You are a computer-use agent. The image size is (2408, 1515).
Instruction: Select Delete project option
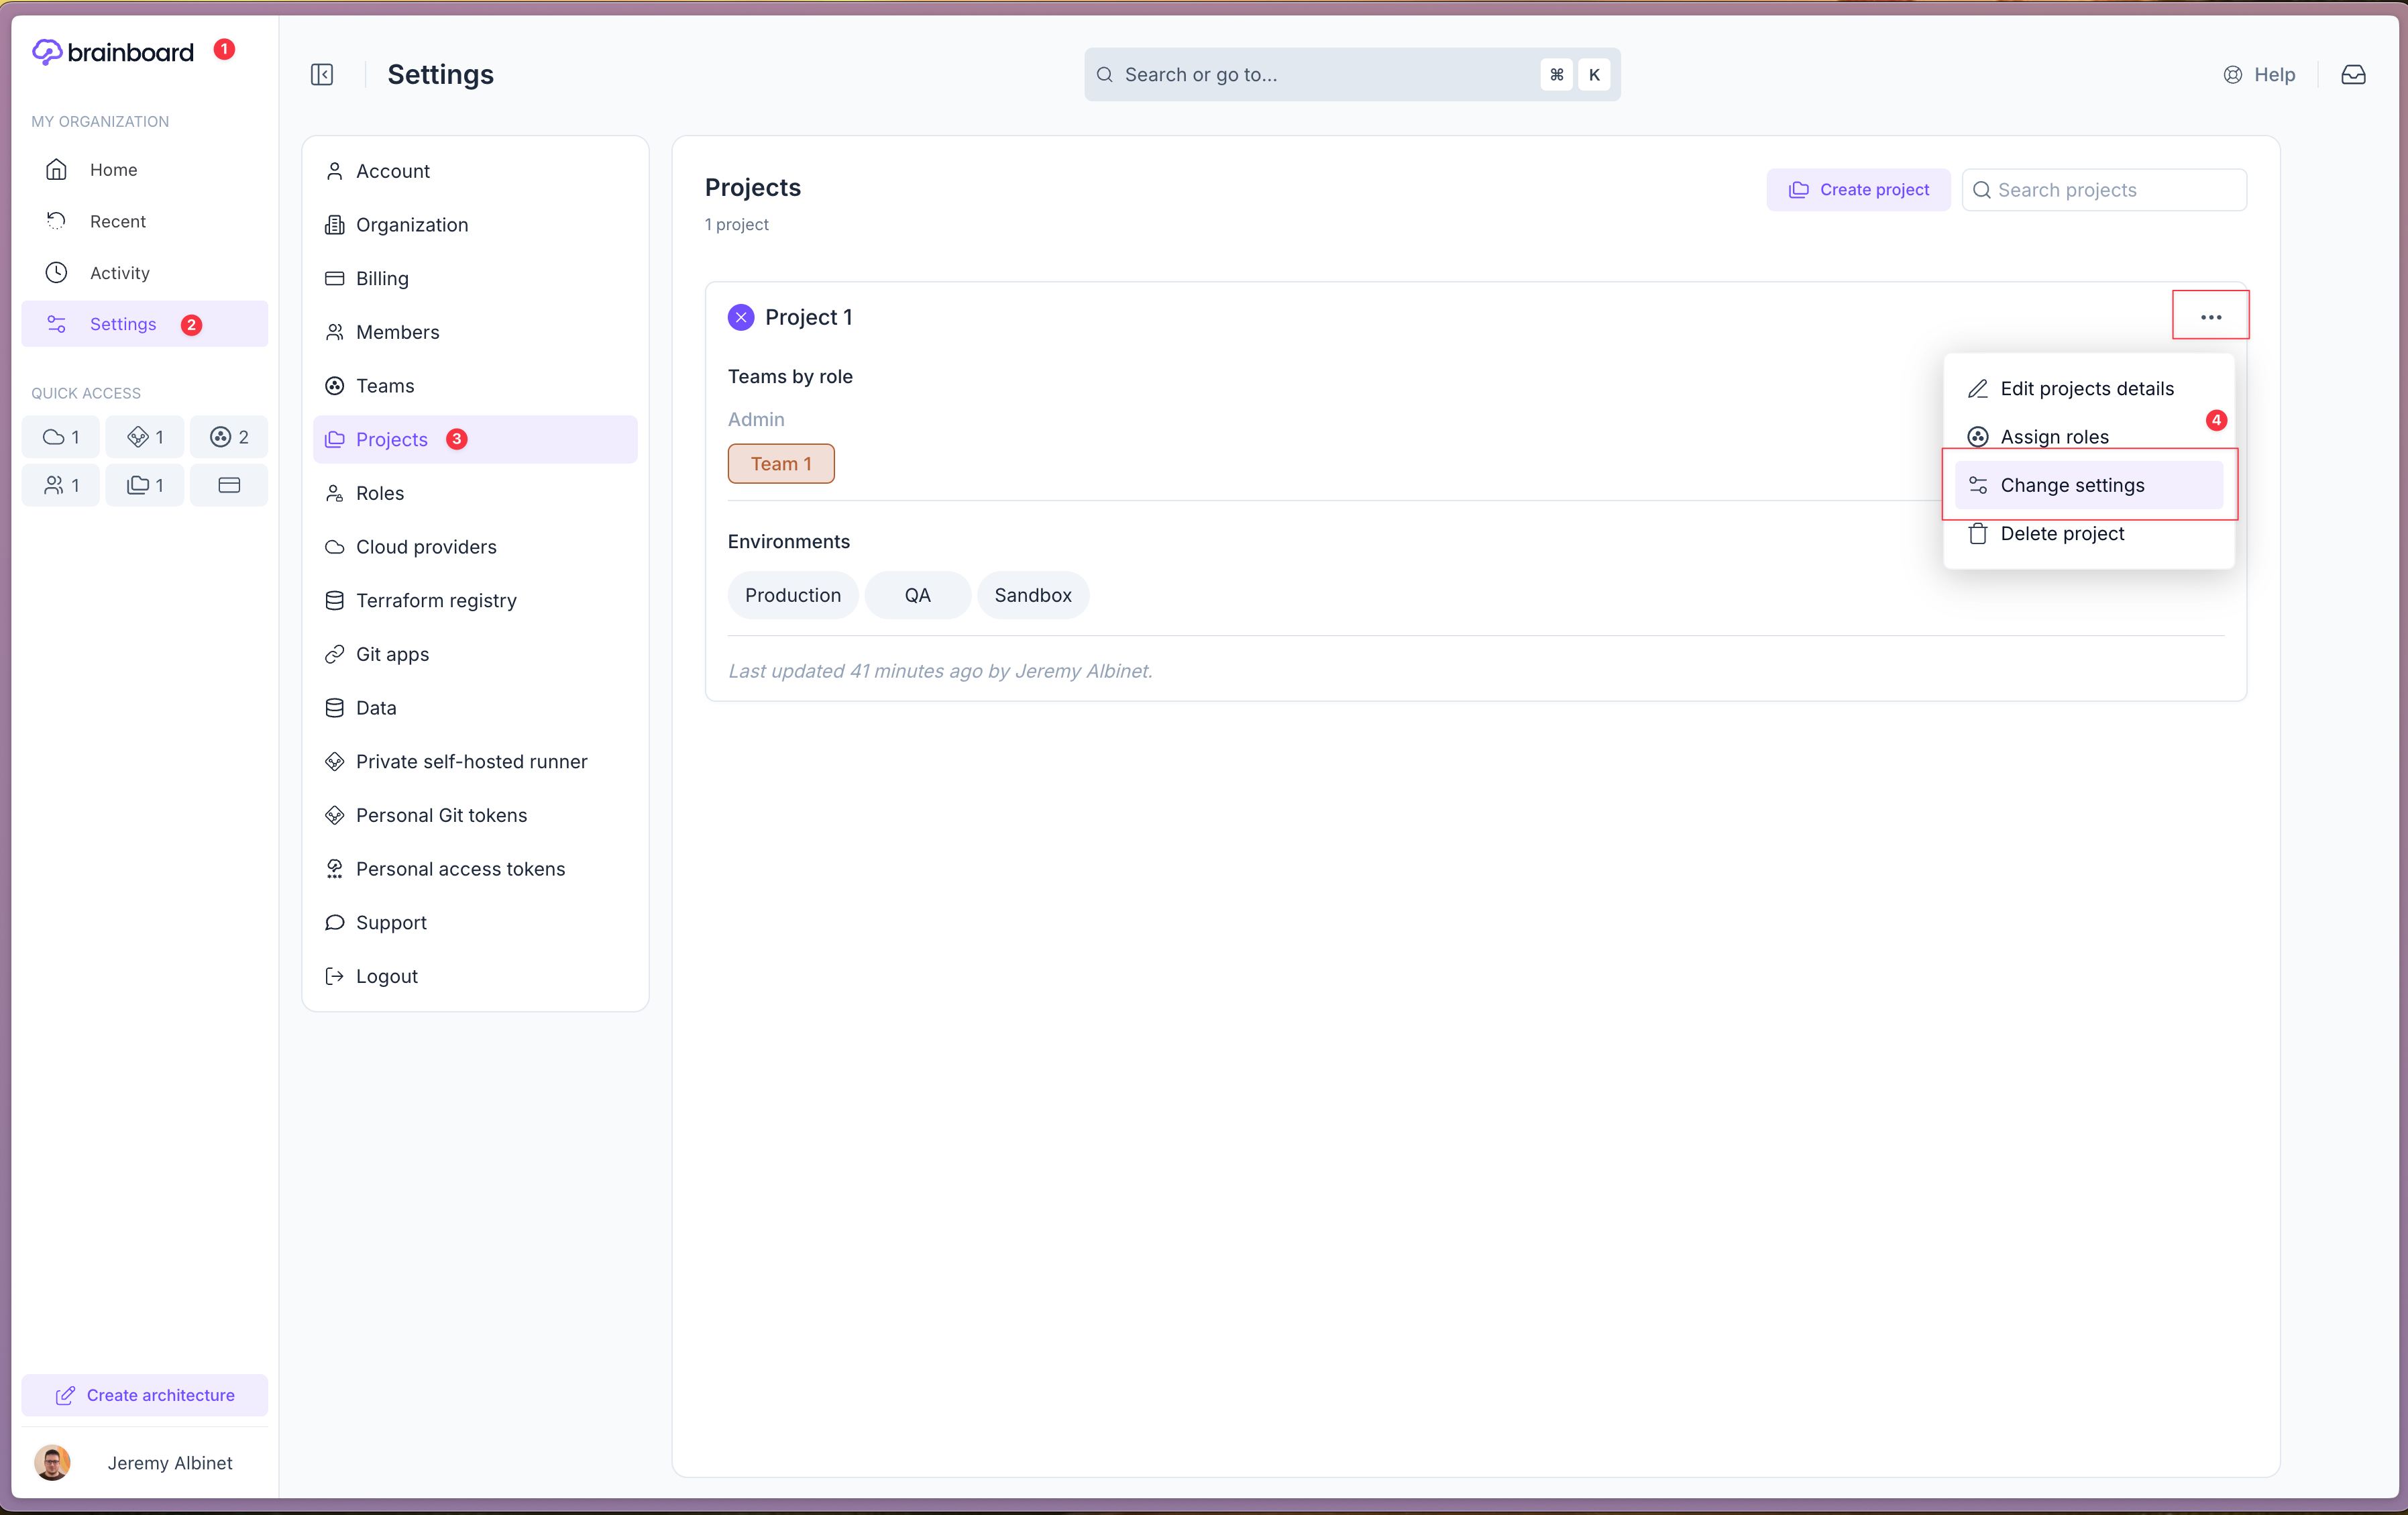click(2062, 534)
